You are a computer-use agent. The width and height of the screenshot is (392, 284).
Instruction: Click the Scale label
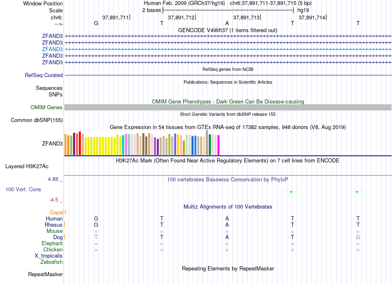point(56,10)
